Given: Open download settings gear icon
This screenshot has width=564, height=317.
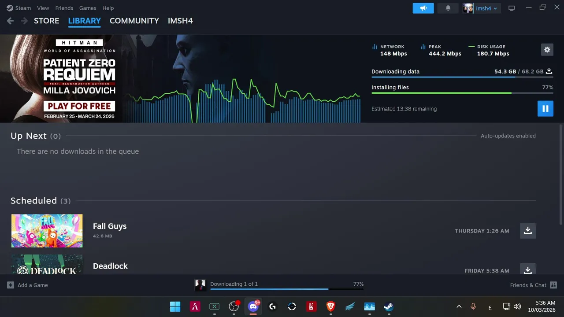Looking at the screenshot, I should (547, 50).
